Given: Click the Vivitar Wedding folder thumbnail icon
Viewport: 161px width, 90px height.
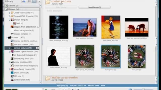Looking at the screenshot, I should point(12,62).
